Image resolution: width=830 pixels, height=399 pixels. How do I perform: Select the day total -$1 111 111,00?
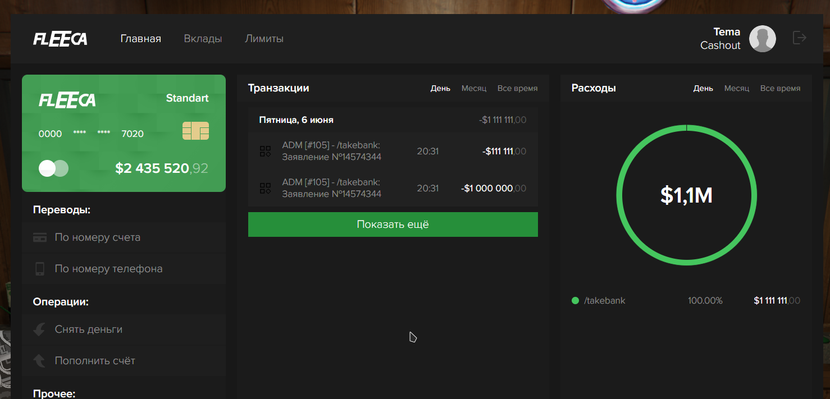coord(503,120)
